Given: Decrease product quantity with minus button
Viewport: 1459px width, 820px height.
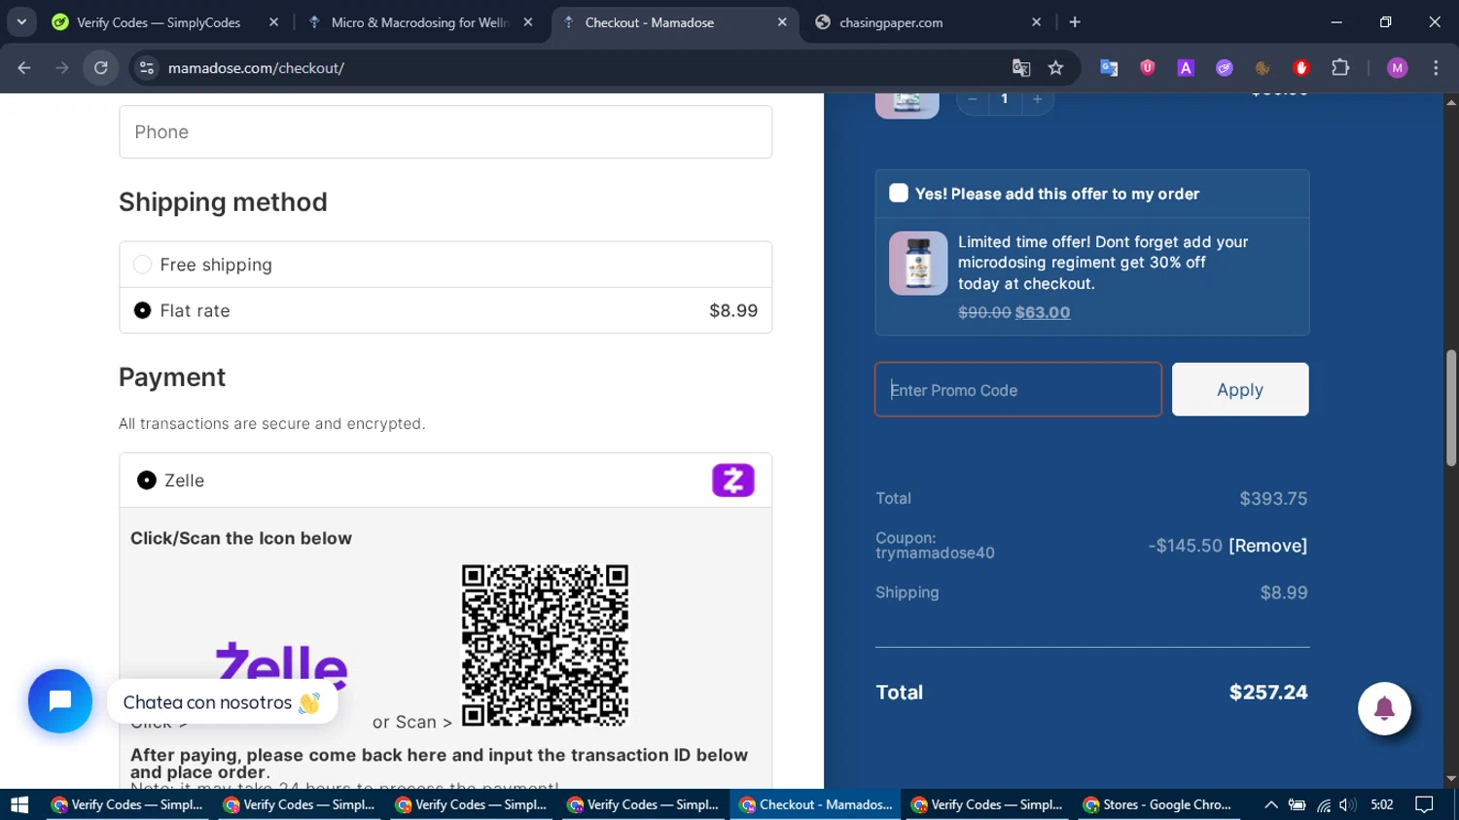Looking at the screenshot, I should [973, 99].
